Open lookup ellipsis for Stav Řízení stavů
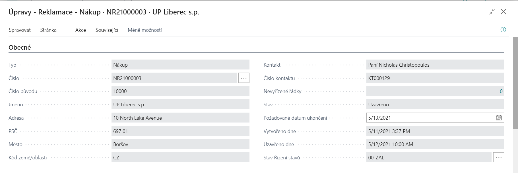 499,157
